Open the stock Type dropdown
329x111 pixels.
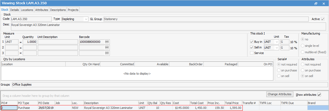86,19
